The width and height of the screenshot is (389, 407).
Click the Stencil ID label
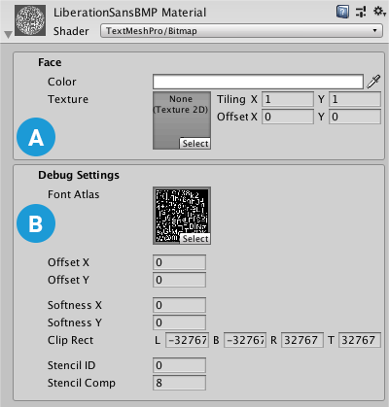point(72,365)
